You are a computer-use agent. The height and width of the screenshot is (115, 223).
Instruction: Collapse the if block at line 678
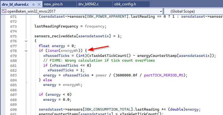(26, 51)
